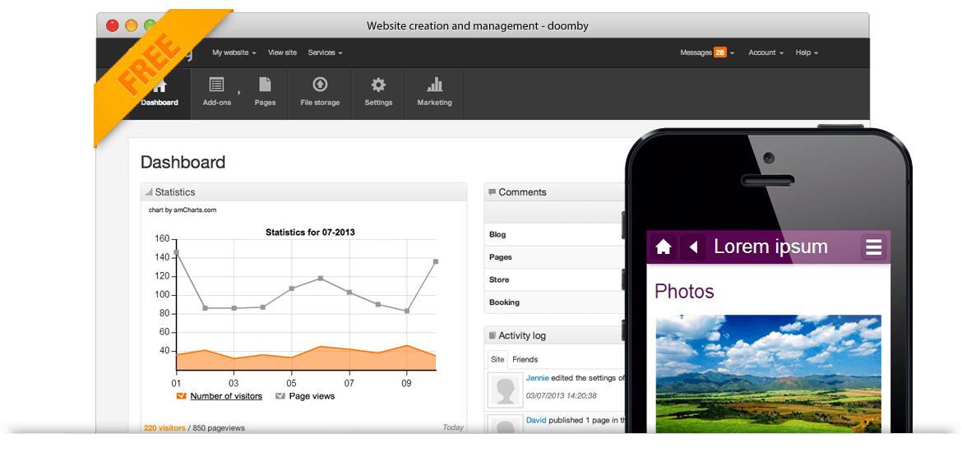
Task: Click the red close window button
Action: (113, 25)
